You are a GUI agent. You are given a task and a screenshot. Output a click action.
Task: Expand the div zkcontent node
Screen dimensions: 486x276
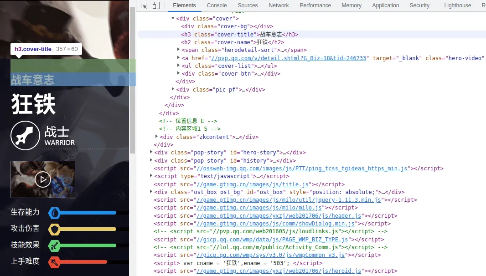tap(157, 137)
